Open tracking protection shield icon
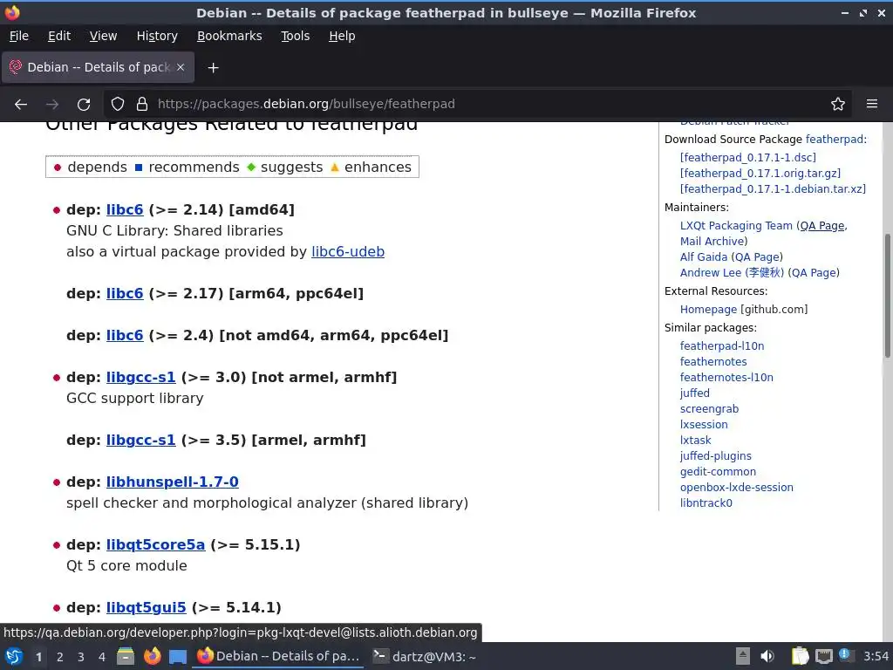Screen dimensions: 893x670 click(x=118, y=104)
